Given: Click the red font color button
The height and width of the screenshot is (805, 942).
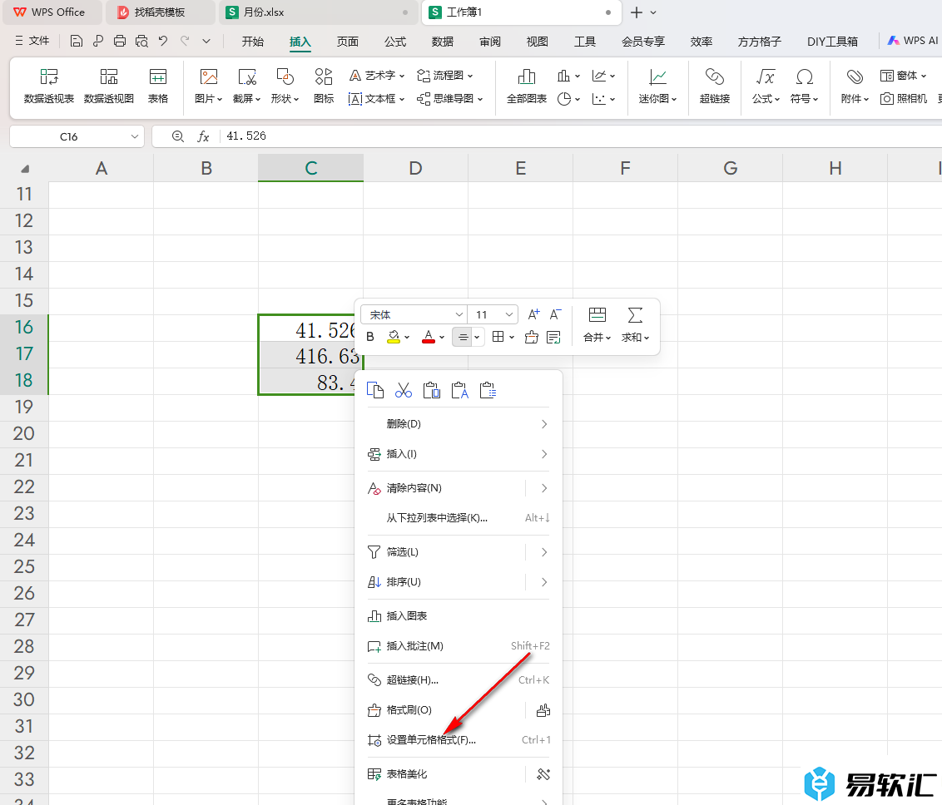Looking at the screenshot, I should 429,338.
